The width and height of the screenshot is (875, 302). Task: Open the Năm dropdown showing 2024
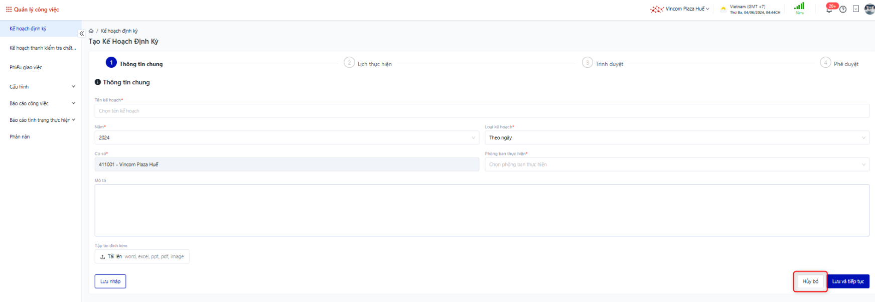(286, 137)
